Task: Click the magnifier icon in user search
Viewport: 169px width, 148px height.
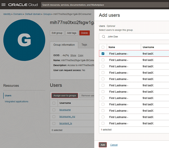Action: pyautogui.click(x=103, y=37)
